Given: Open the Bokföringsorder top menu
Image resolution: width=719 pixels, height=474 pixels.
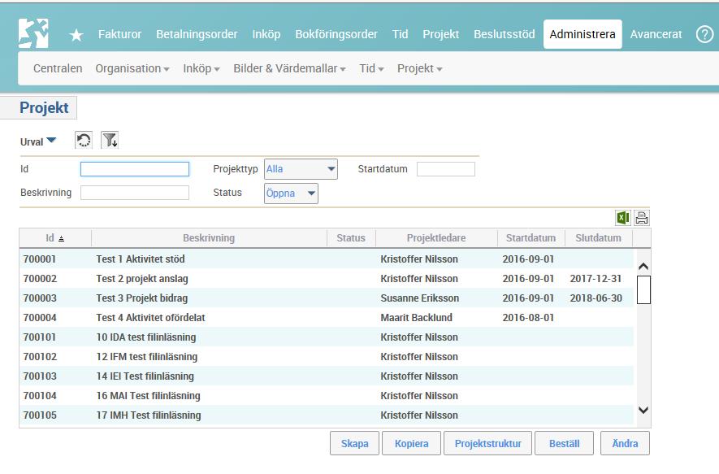Looking at the screenshot, I should click(336, 34).
